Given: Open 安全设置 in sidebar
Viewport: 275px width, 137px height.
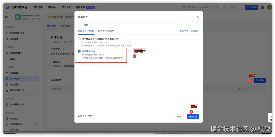Looking at the screenshot, I should tap(14, 84).
